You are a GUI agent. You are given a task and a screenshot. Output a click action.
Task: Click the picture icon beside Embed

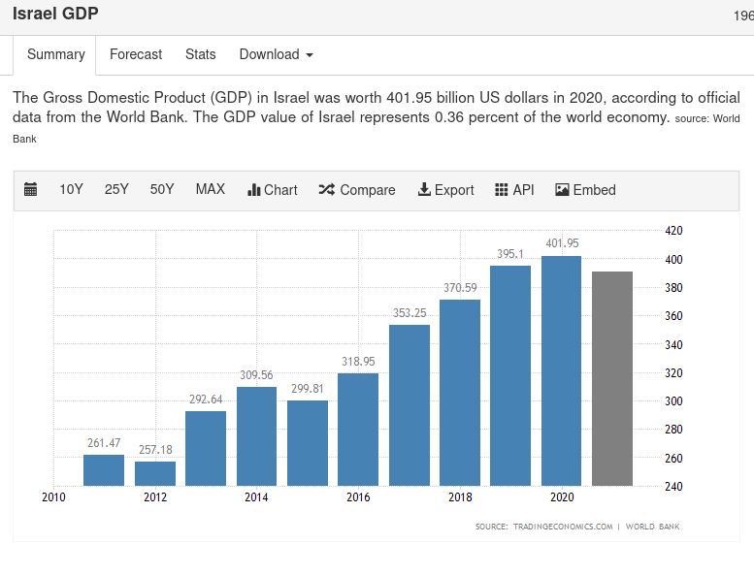(562, 190)
